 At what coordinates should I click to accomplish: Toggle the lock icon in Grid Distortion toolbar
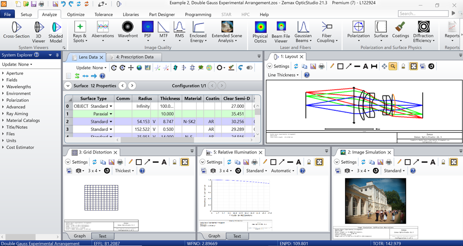(175, 162)
